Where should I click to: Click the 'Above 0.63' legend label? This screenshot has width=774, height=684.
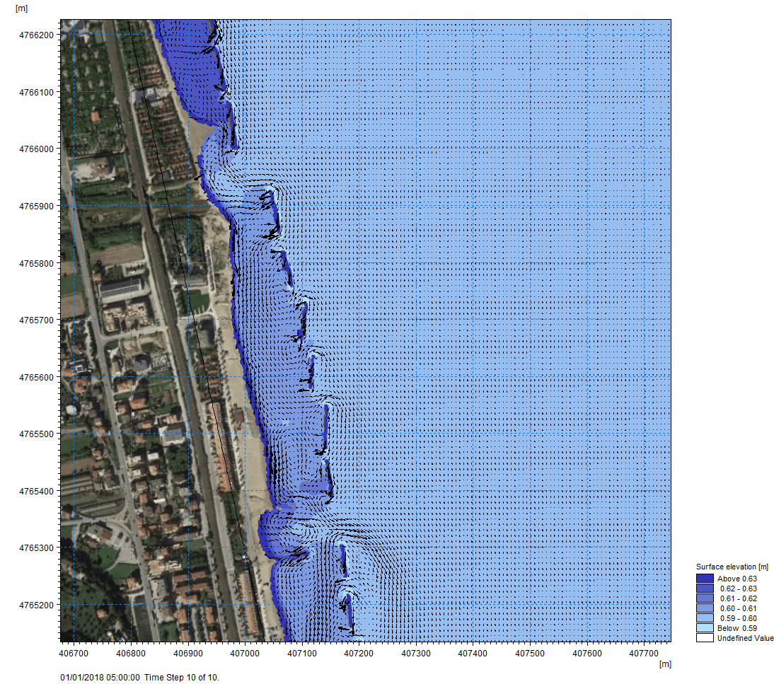tap(737, 579)
